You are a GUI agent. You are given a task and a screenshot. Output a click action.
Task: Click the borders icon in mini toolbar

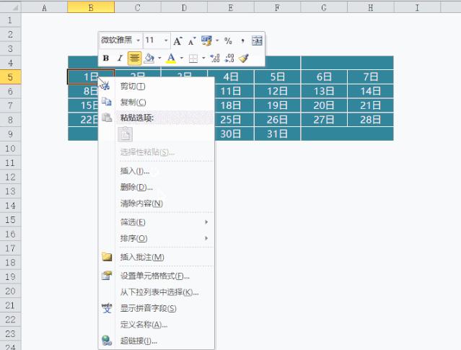click(x=193, y=58)
